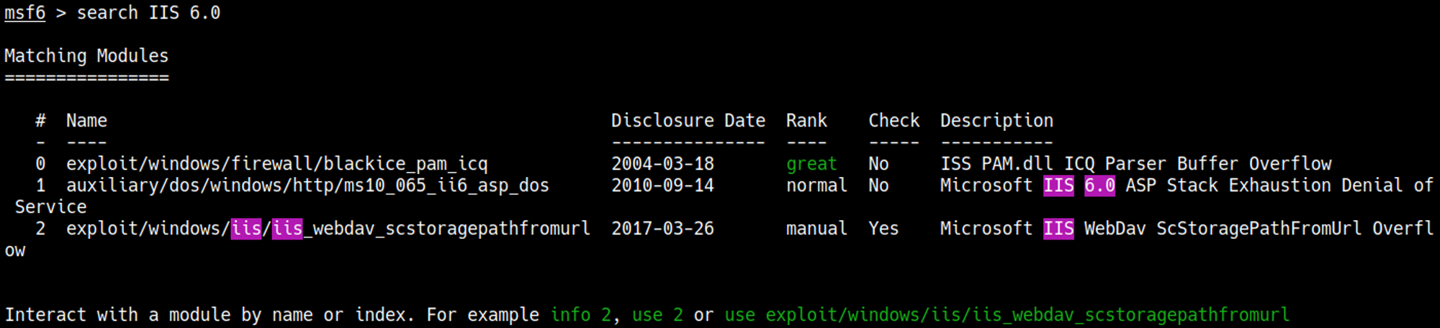Click the Rank column header
Viewport: 1440px width, 328px height.
coord(806,121)
